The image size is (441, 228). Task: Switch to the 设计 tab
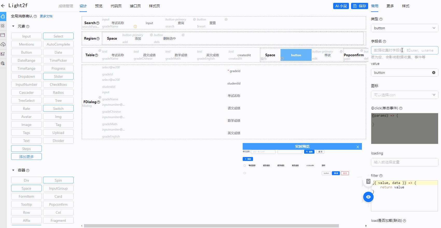click(83, 6)
